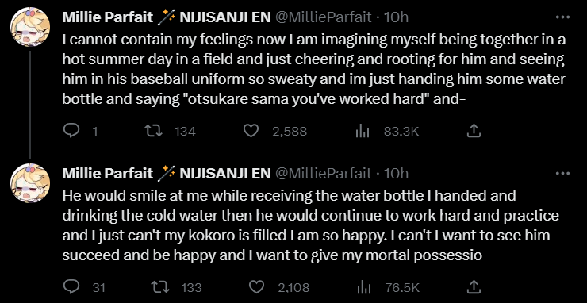Open more options menu on second tweet

tap(562, 174)
